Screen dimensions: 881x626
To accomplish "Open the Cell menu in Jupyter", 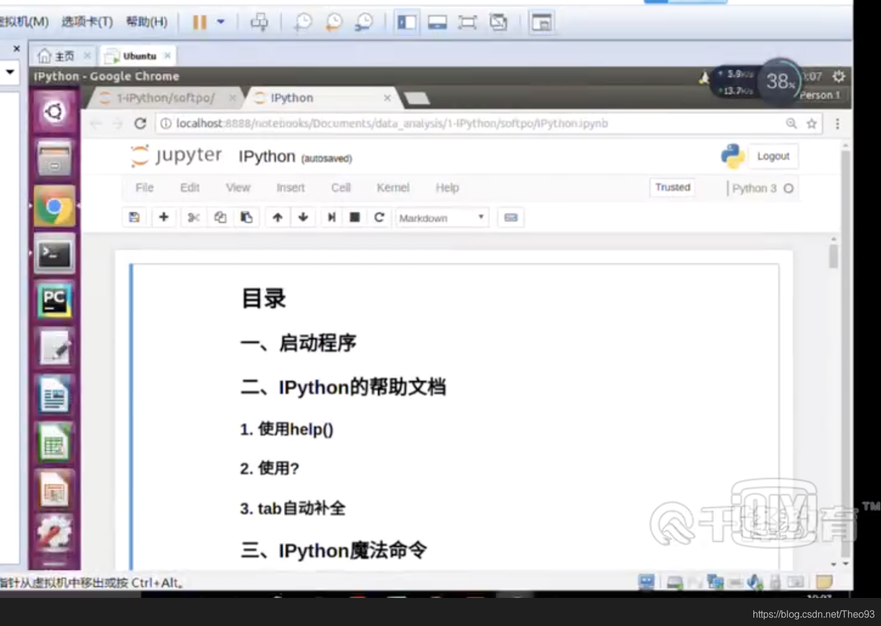I will (x=341, y=188).
